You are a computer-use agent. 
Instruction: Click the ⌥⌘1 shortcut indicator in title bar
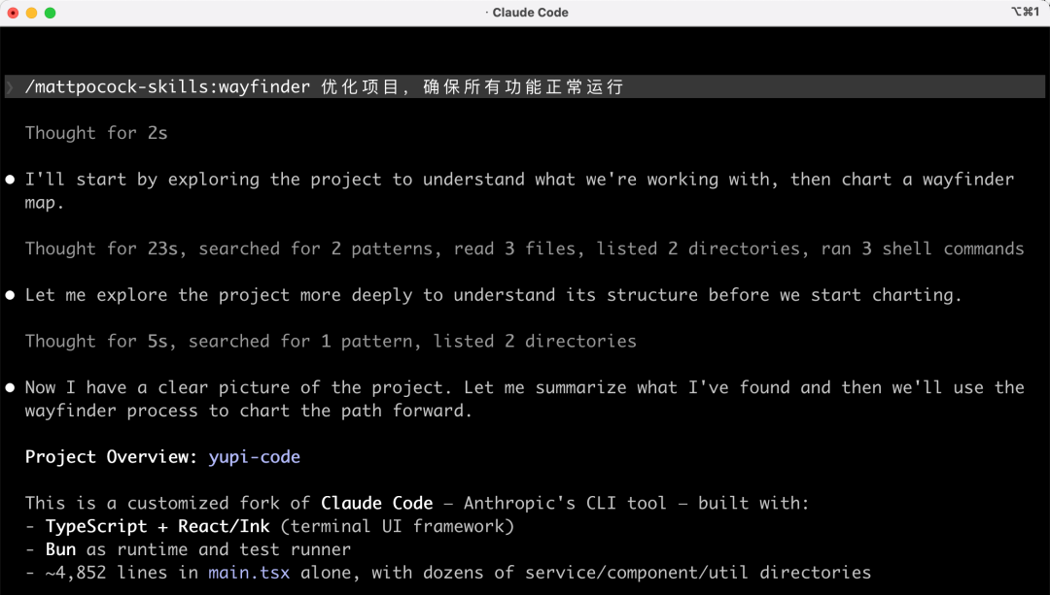pyautogui.click(x=1026, y=12)
